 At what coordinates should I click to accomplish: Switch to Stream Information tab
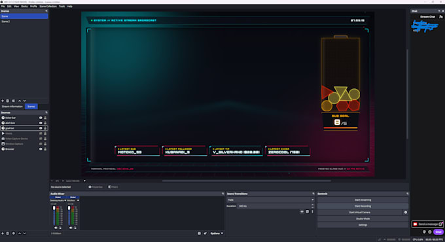point(12,107)
